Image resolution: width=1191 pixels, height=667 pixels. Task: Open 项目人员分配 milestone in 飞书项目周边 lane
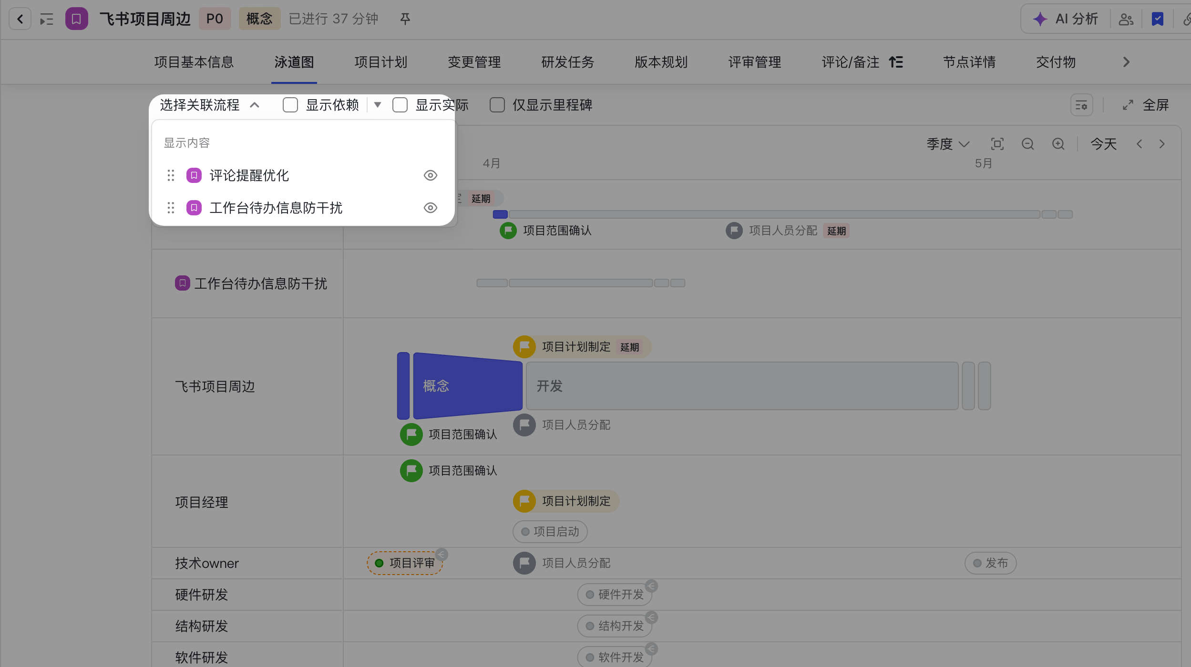click(562, 425)
